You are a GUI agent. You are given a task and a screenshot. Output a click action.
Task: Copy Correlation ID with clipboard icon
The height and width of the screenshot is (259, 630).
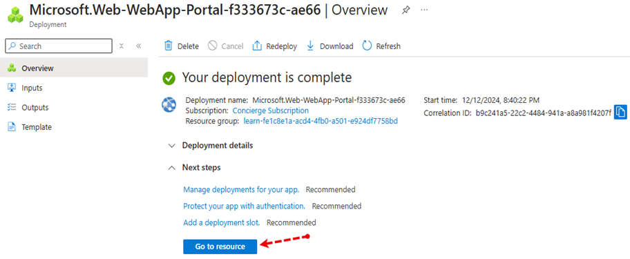[x=620, y=112]
